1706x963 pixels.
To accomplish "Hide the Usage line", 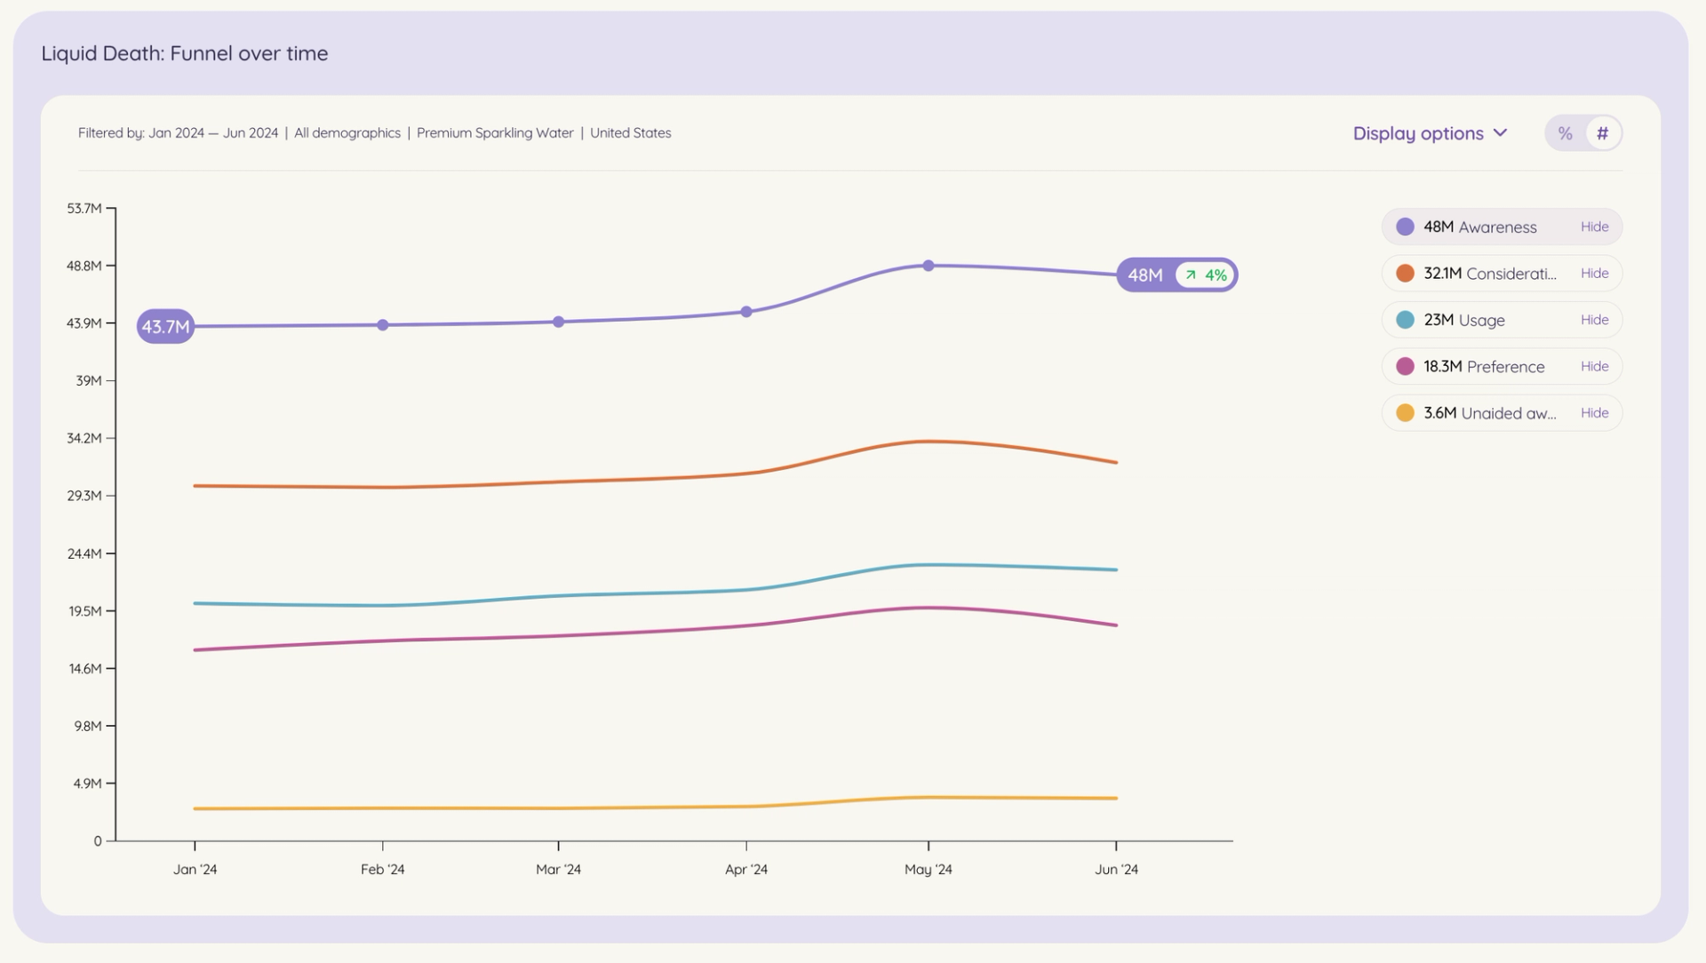I will pyautogui.click(x=1594, y=320).
